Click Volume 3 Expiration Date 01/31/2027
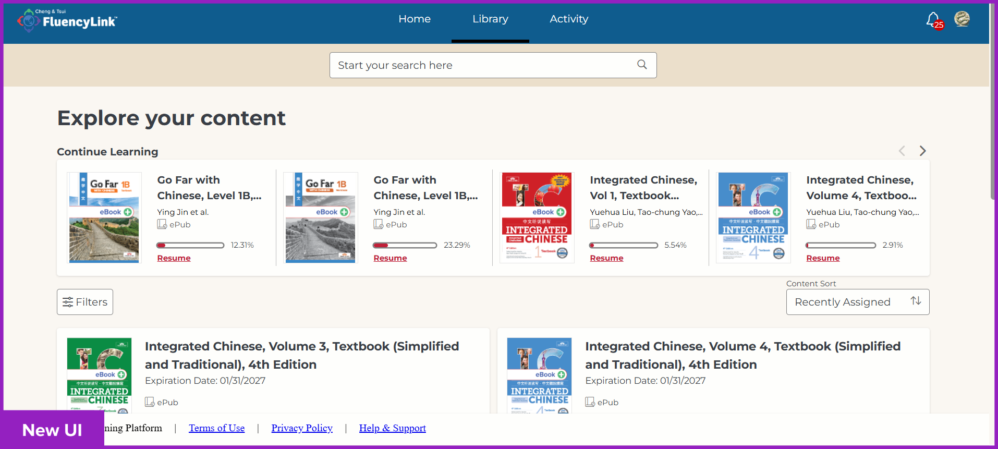 tap(205, 381)
